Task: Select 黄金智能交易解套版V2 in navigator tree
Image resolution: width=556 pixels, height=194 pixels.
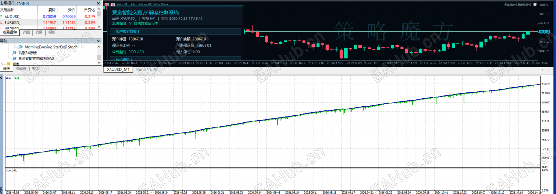Action: click(36, 58)
